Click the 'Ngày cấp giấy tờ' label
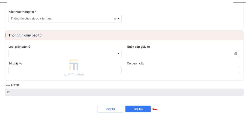Viewport: 246px width, 116px height. (x=138, y=47)
